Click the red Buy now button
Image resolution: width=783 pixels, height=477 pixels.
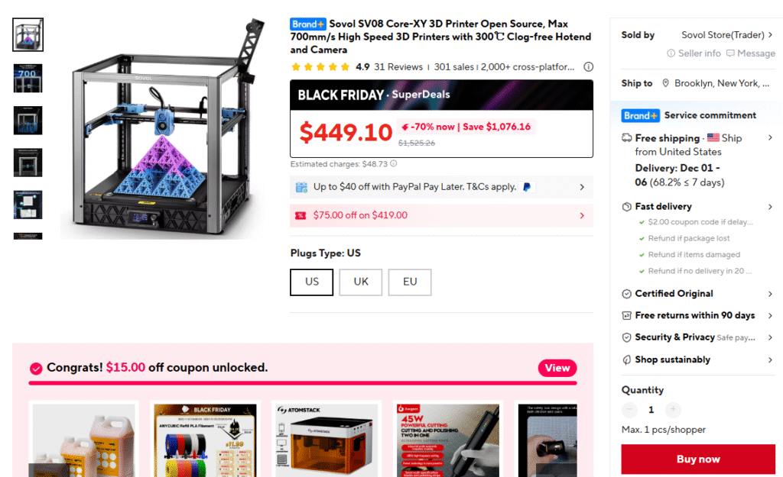click(x=698, y=459)
